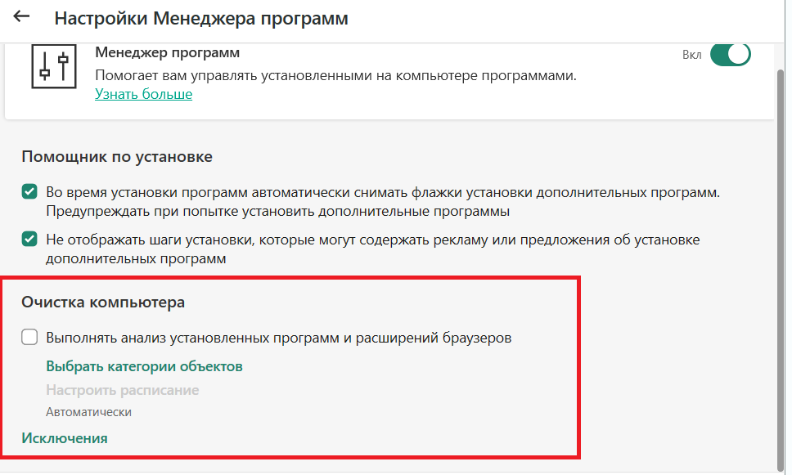The image size is (792, 475).
Task: Click the label text Не отображать шаги установки
Action: point(373,249)
